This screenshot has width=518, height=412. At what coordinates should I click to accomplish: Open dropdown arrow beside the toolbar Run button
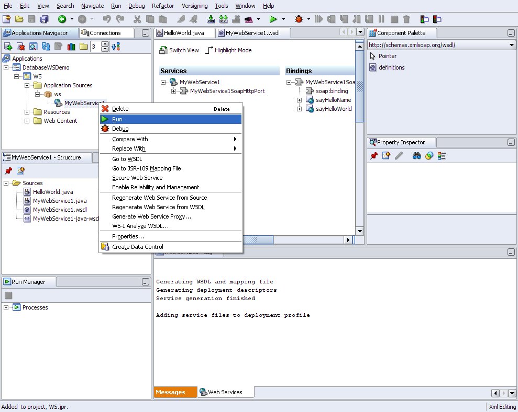(283, 19)
